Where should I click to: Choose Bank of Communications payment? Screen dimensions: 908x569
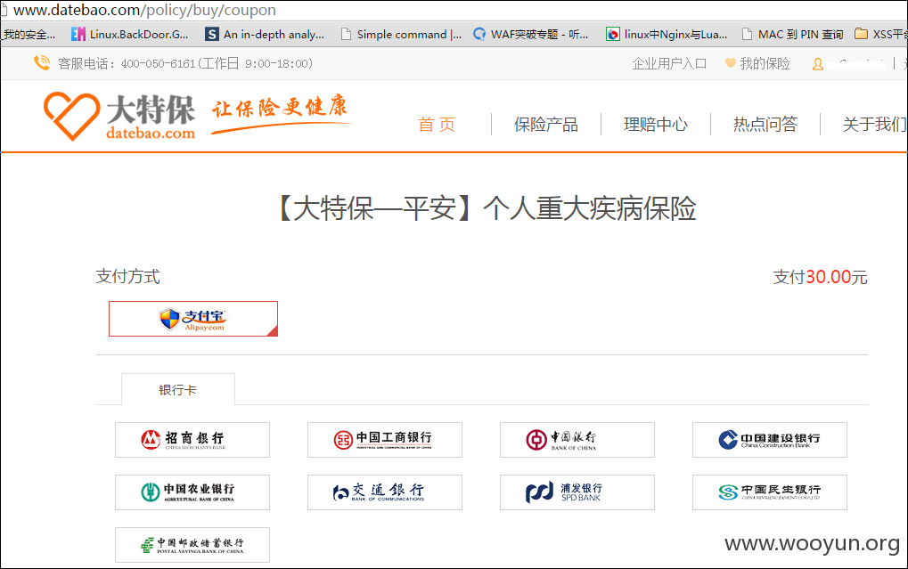coord(385,492)
